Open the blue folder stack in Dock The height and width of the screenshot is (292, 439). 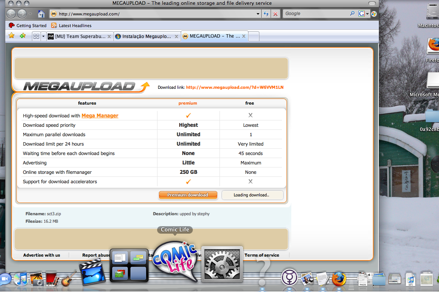pos(379,279)
